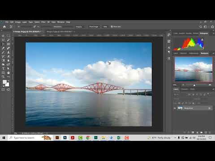Screen dimensions: 215x161
Task: Open the Layers panel menu
Action: 213,89
